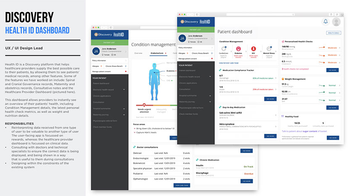Image resolution: width=349 pixels, height=196 pixels.
Task: Click the urgent attention marker on status bar
Action: tap(144, 105)
